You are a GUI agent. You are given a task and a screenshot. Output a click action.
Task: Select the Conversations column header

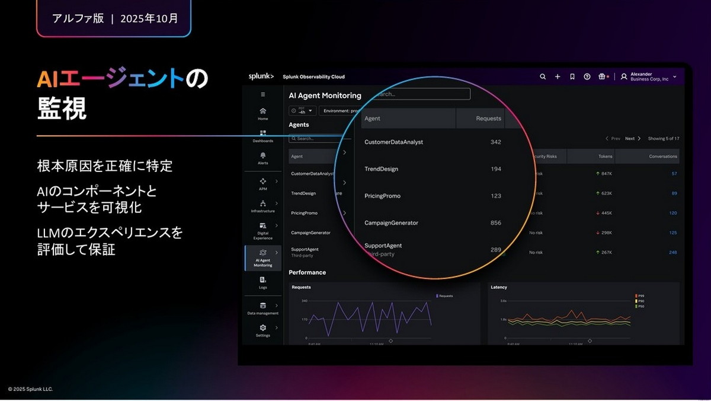coord(663,157)
